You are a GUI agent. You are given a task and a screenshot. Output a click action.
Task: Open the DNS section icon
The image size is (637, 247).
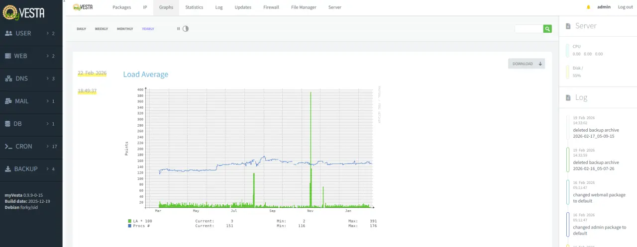coord(8,79)
